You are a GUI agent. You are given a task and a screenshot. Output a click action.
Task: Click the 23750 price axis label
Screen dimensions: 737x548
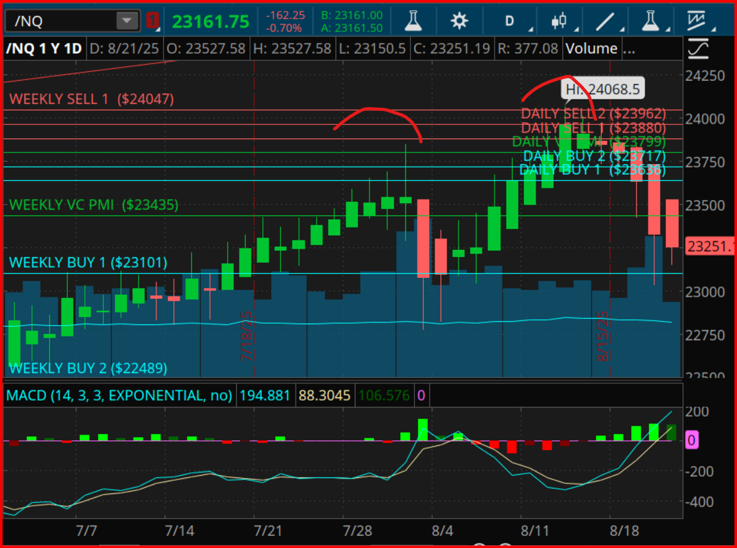pyautogui.click(x=705, y=162)
